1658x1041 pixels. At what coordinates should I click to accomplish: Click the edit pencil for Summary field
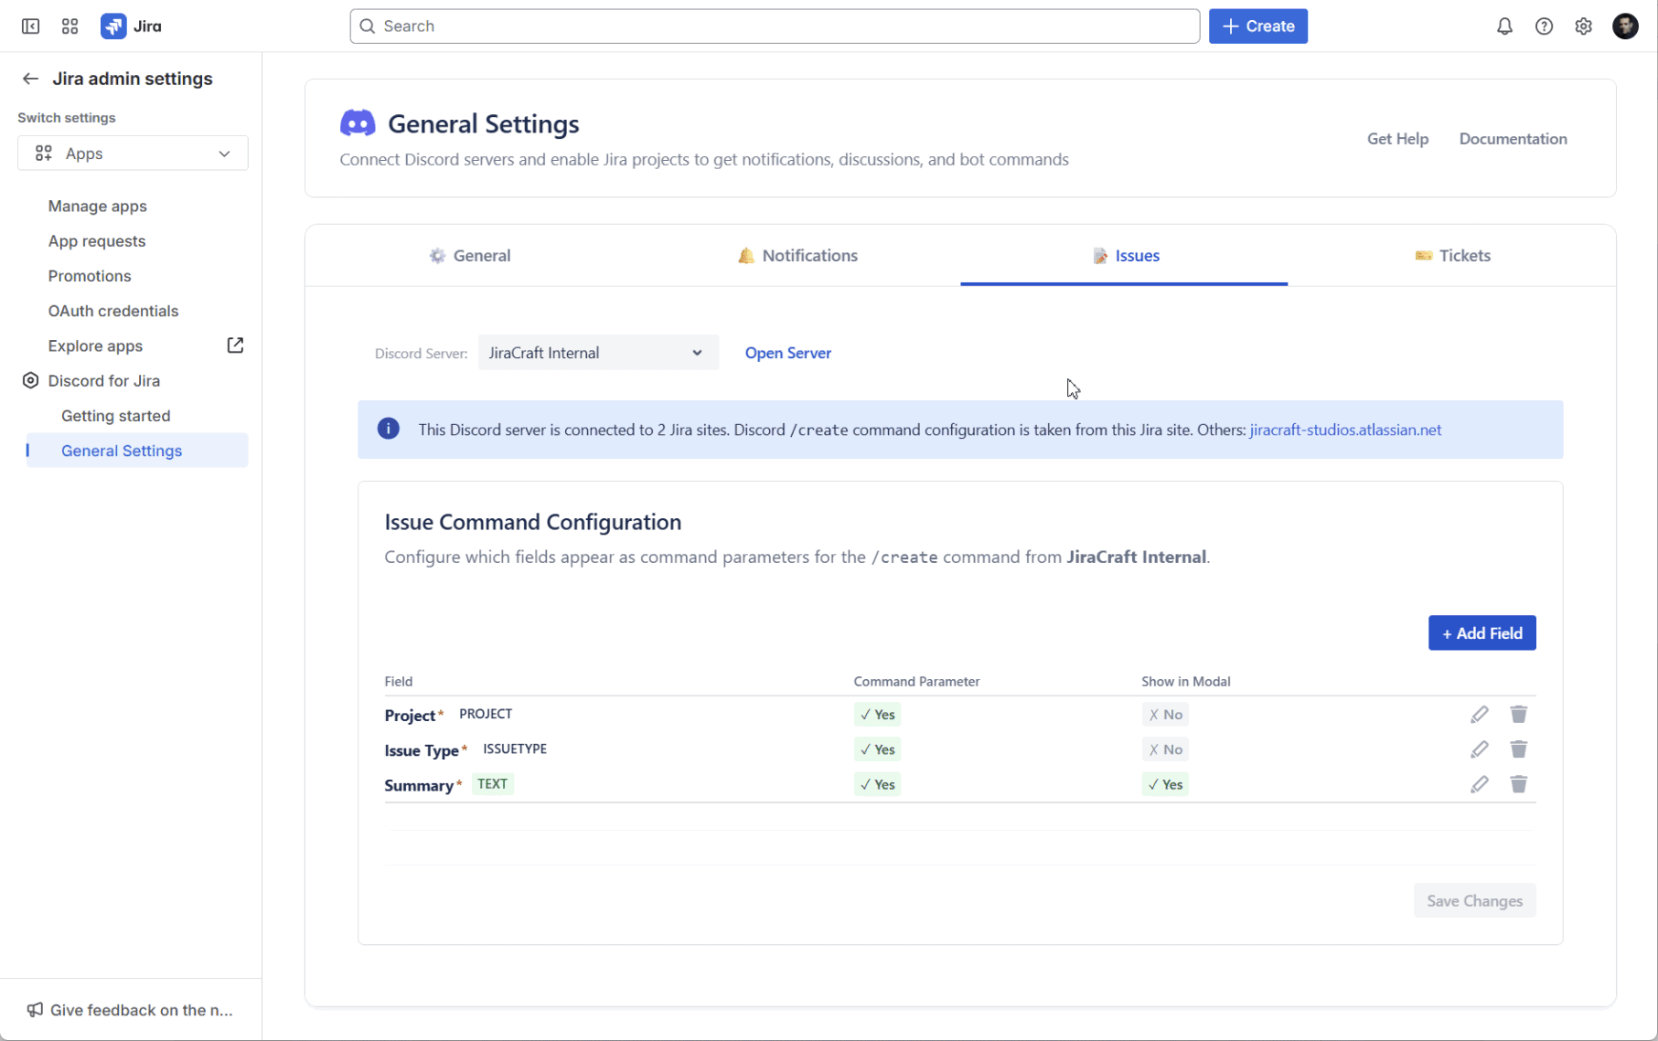coord(1479,784)
